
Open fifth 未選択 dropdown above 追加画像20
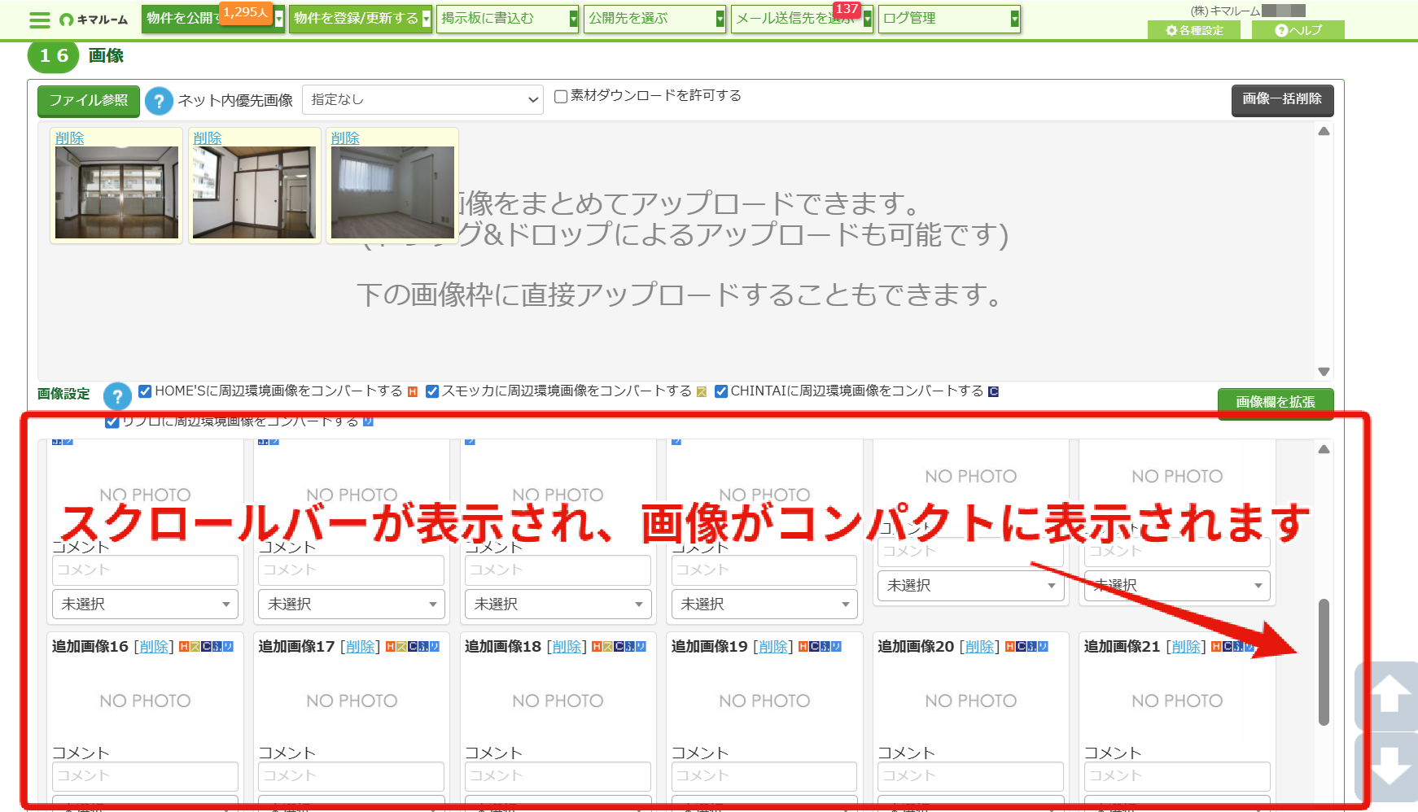[x=970, y=586]
